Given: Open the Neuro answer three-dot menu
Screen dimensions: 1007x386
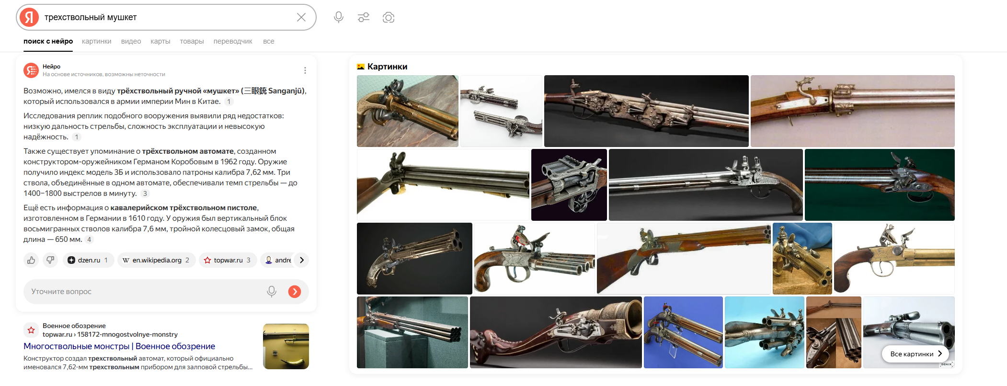Looking at the screenshot, I should (305, 70).
